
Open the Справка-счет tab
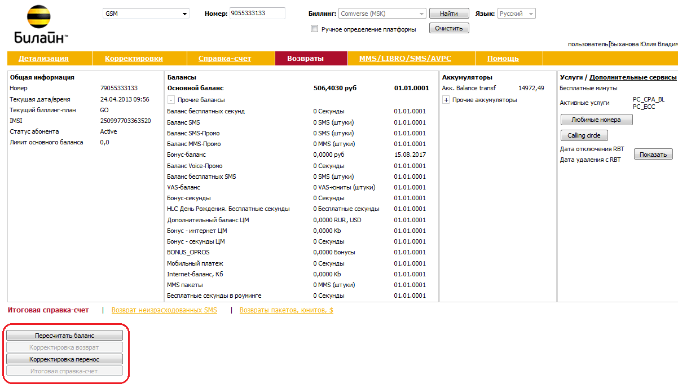[224, 59]
